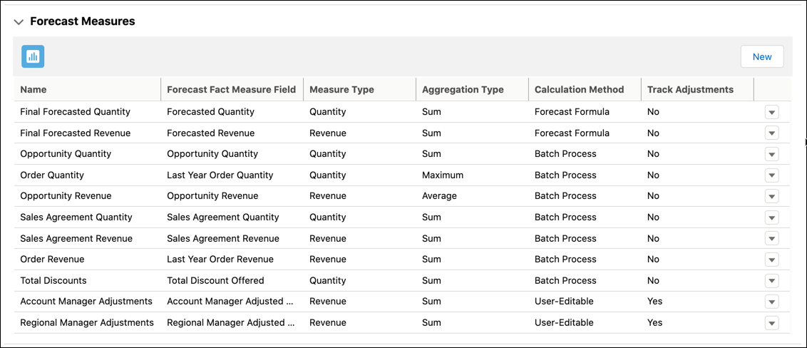Collapse the Forecast Measures section
The width and height of the screenshot is (807, 348).
coord(19,22)
